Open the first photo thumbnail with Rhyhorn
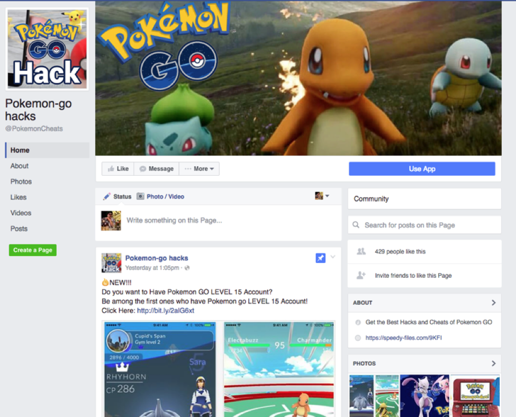Image resolution: width=516 pixels, height=417 pixels. pos(361,396)
